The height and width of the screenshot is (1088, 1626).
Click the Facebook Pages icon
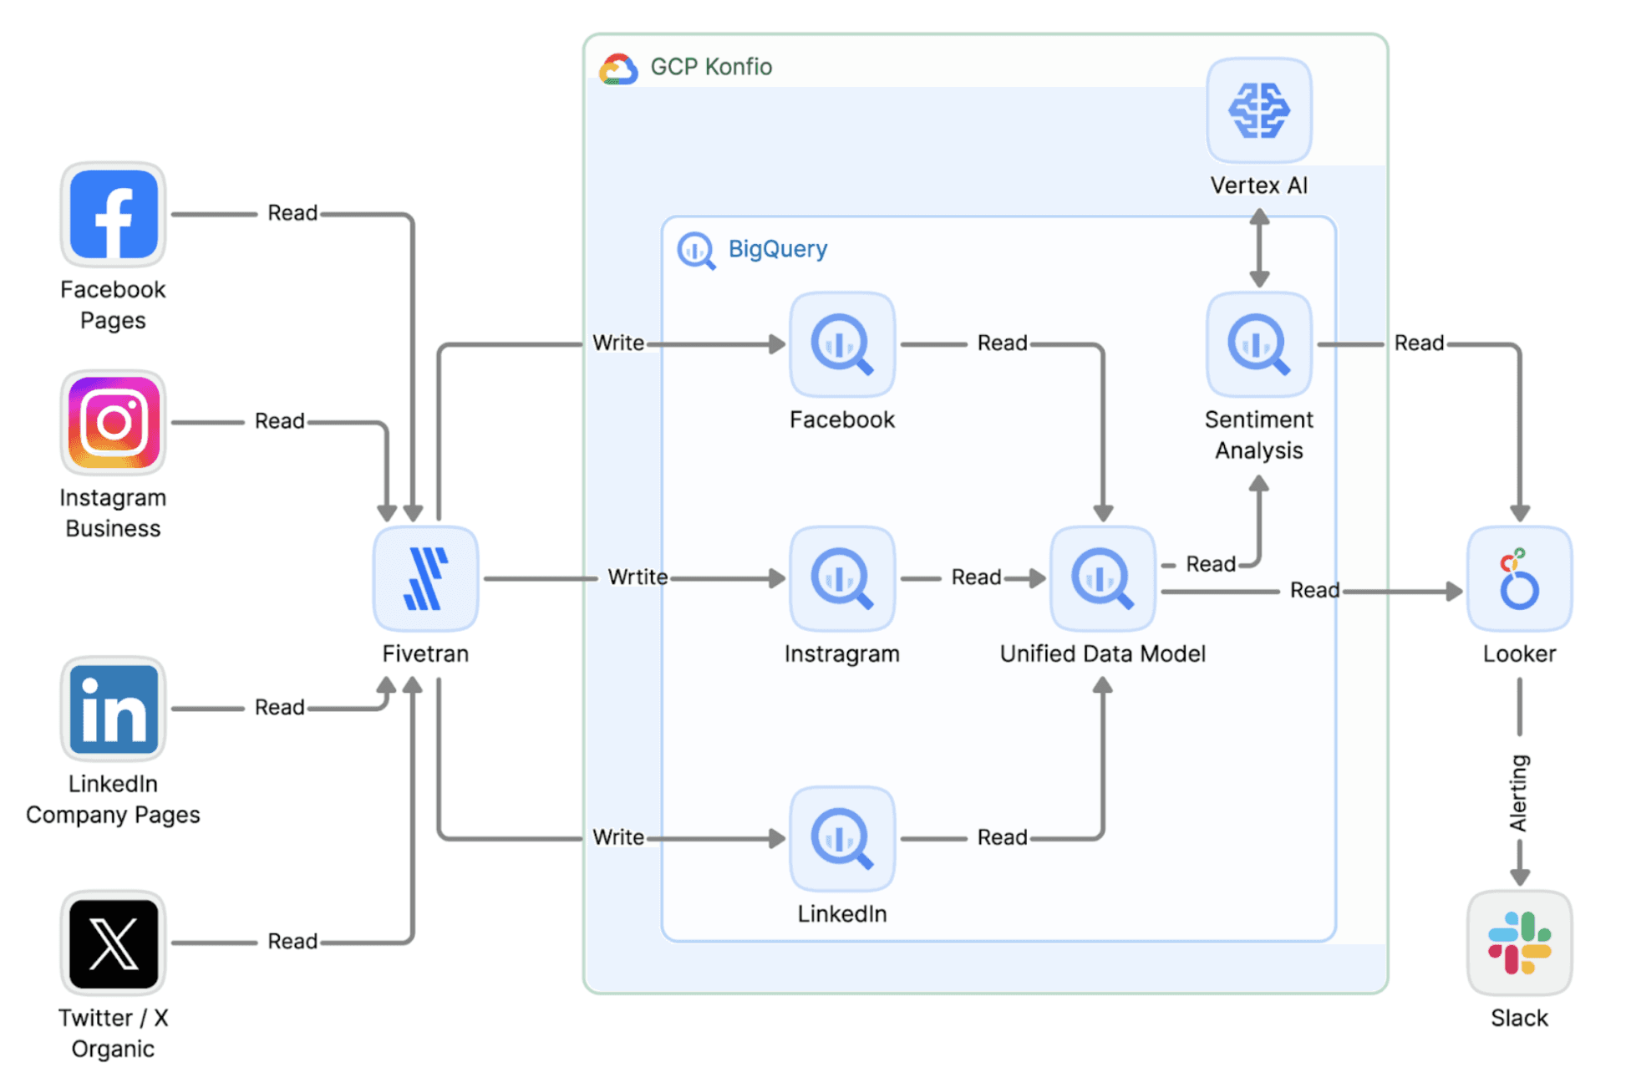(114, 215)
